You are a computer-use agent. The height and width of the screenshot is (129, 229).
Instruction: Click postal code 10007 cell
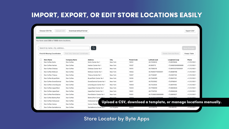point(131,75)
